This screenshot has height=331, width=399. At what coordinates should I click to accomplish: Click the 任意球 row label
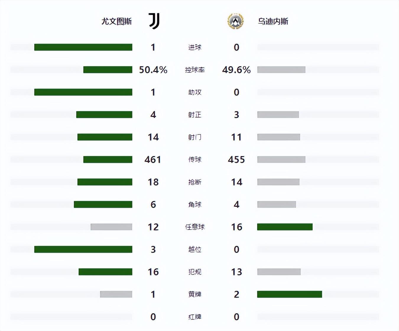[195, 227]
